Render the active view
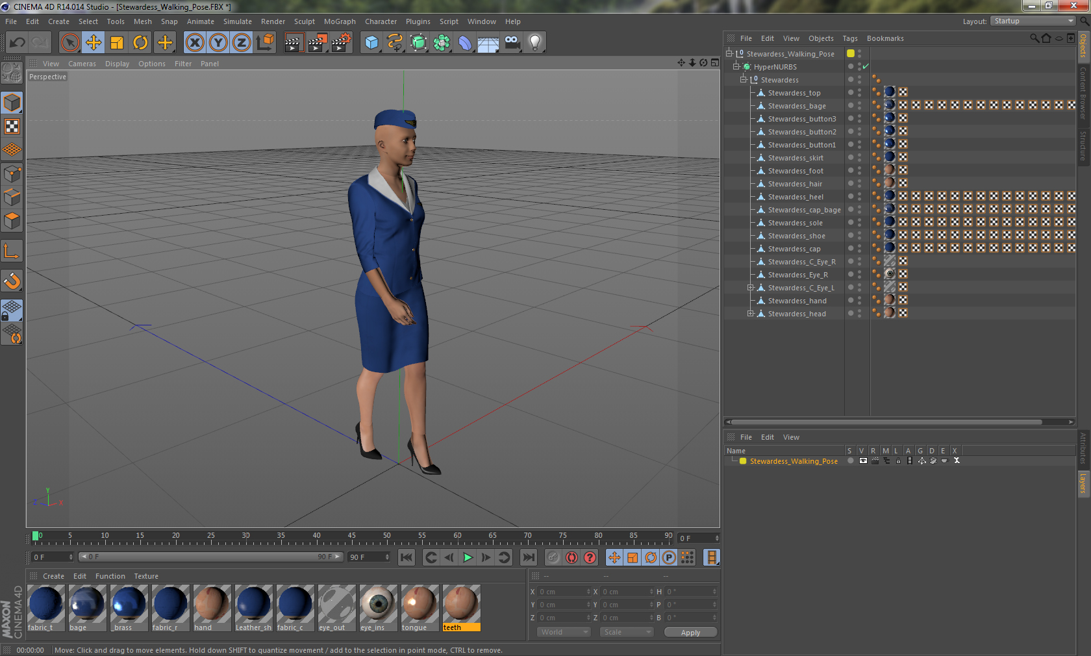The height and width of the screenshot is (656, 1091). [294, 43]
